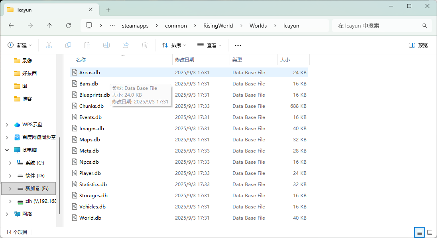The image size is (437, 238).
Task: Select the Images.db file
Action: tap(189, 128)
